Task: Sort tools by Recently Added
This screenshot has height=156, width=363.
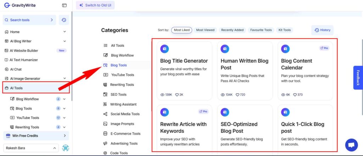Action: pos(232,30)
